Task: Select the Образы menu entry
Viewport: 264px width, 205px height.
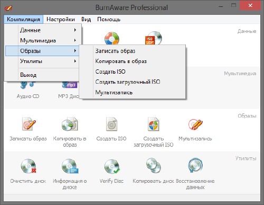Action: 42,51
